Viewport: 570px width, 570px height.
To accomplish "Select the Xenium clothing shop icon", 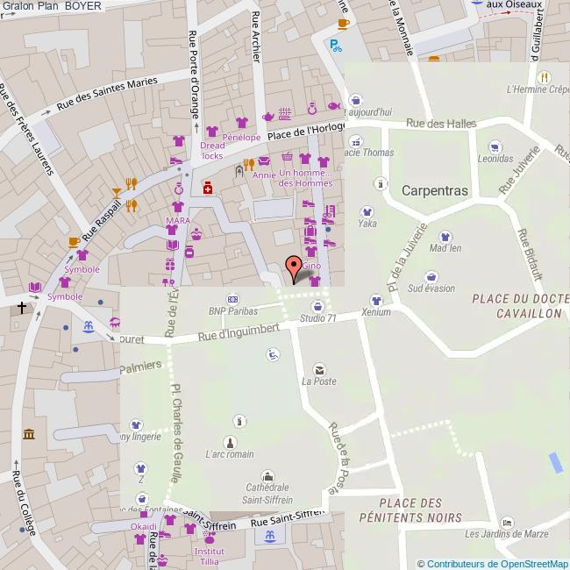I will [x=376, y=300].
